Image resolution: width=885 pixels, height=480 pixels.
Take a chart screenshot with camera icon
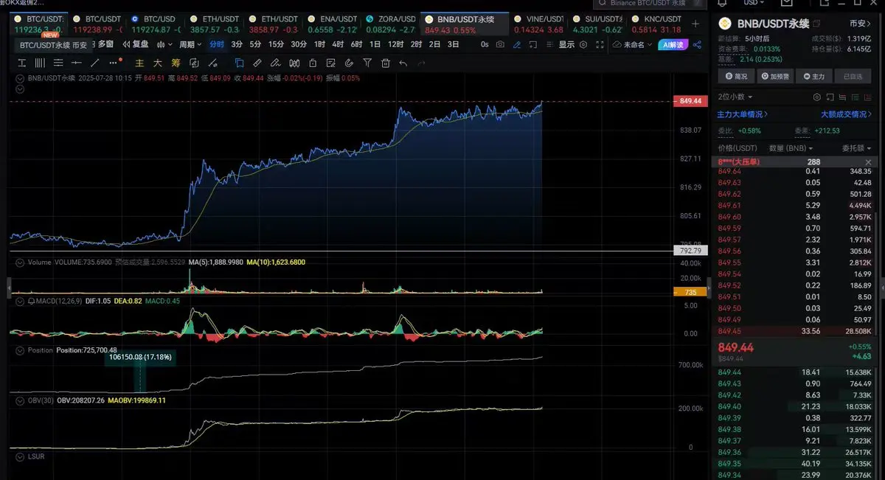(500, 44)
